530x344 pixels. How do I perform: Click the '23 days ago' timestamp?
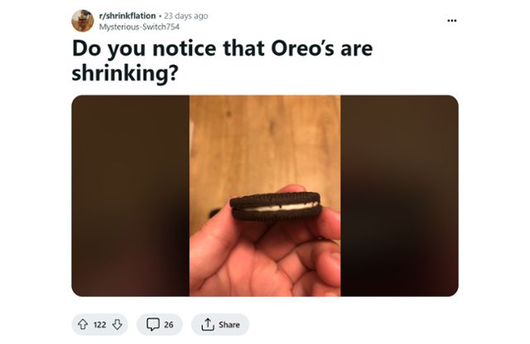tap(185, 16)
